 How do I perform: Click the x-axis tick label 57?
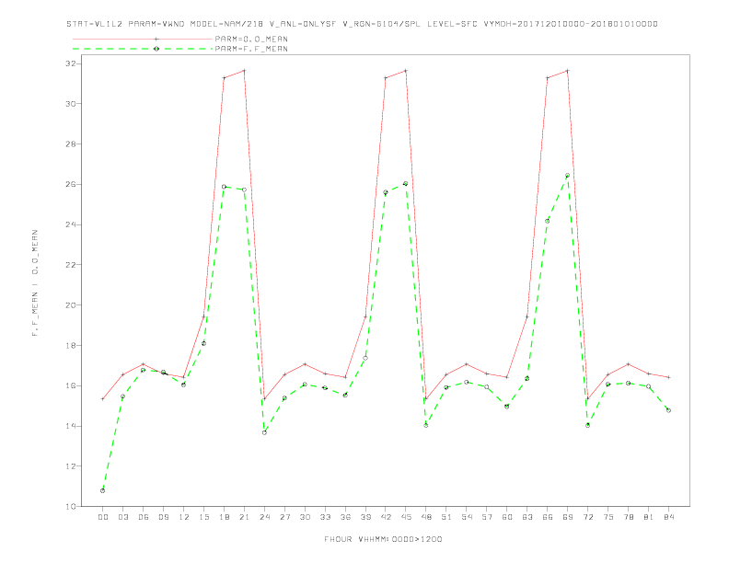[487, 517]
